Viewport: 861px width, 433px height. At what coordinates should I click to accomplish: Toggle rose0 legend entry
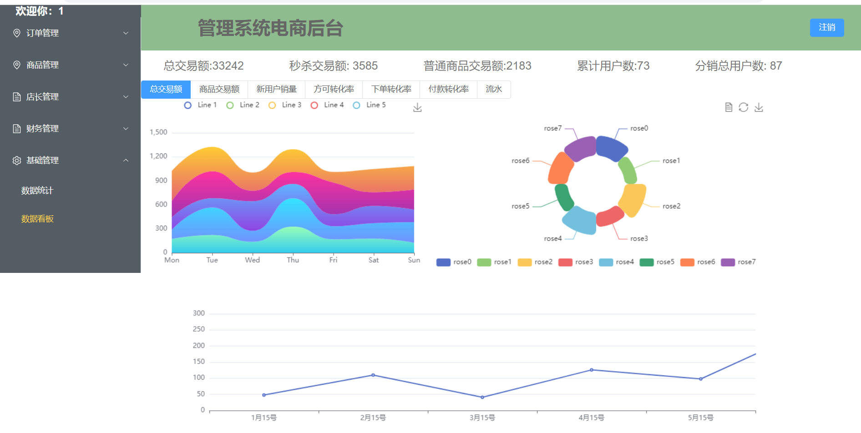454,262
